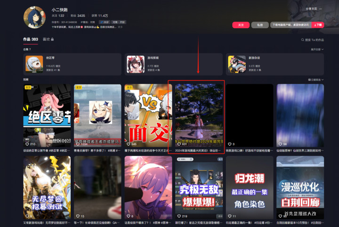Open the 漫巡优化 白荆回廊 video
Screen dimensions: 339x227
tap(300, 188)
